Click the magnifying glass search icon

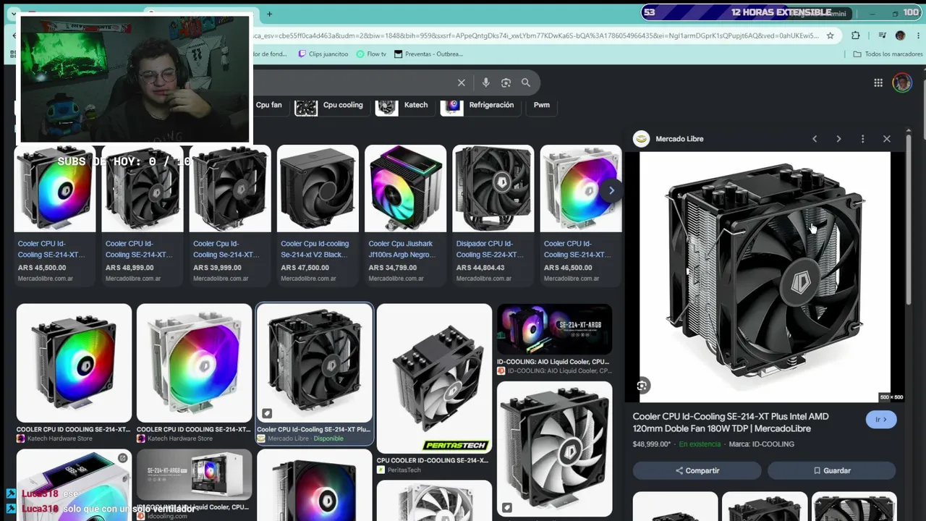click(526, 82)
